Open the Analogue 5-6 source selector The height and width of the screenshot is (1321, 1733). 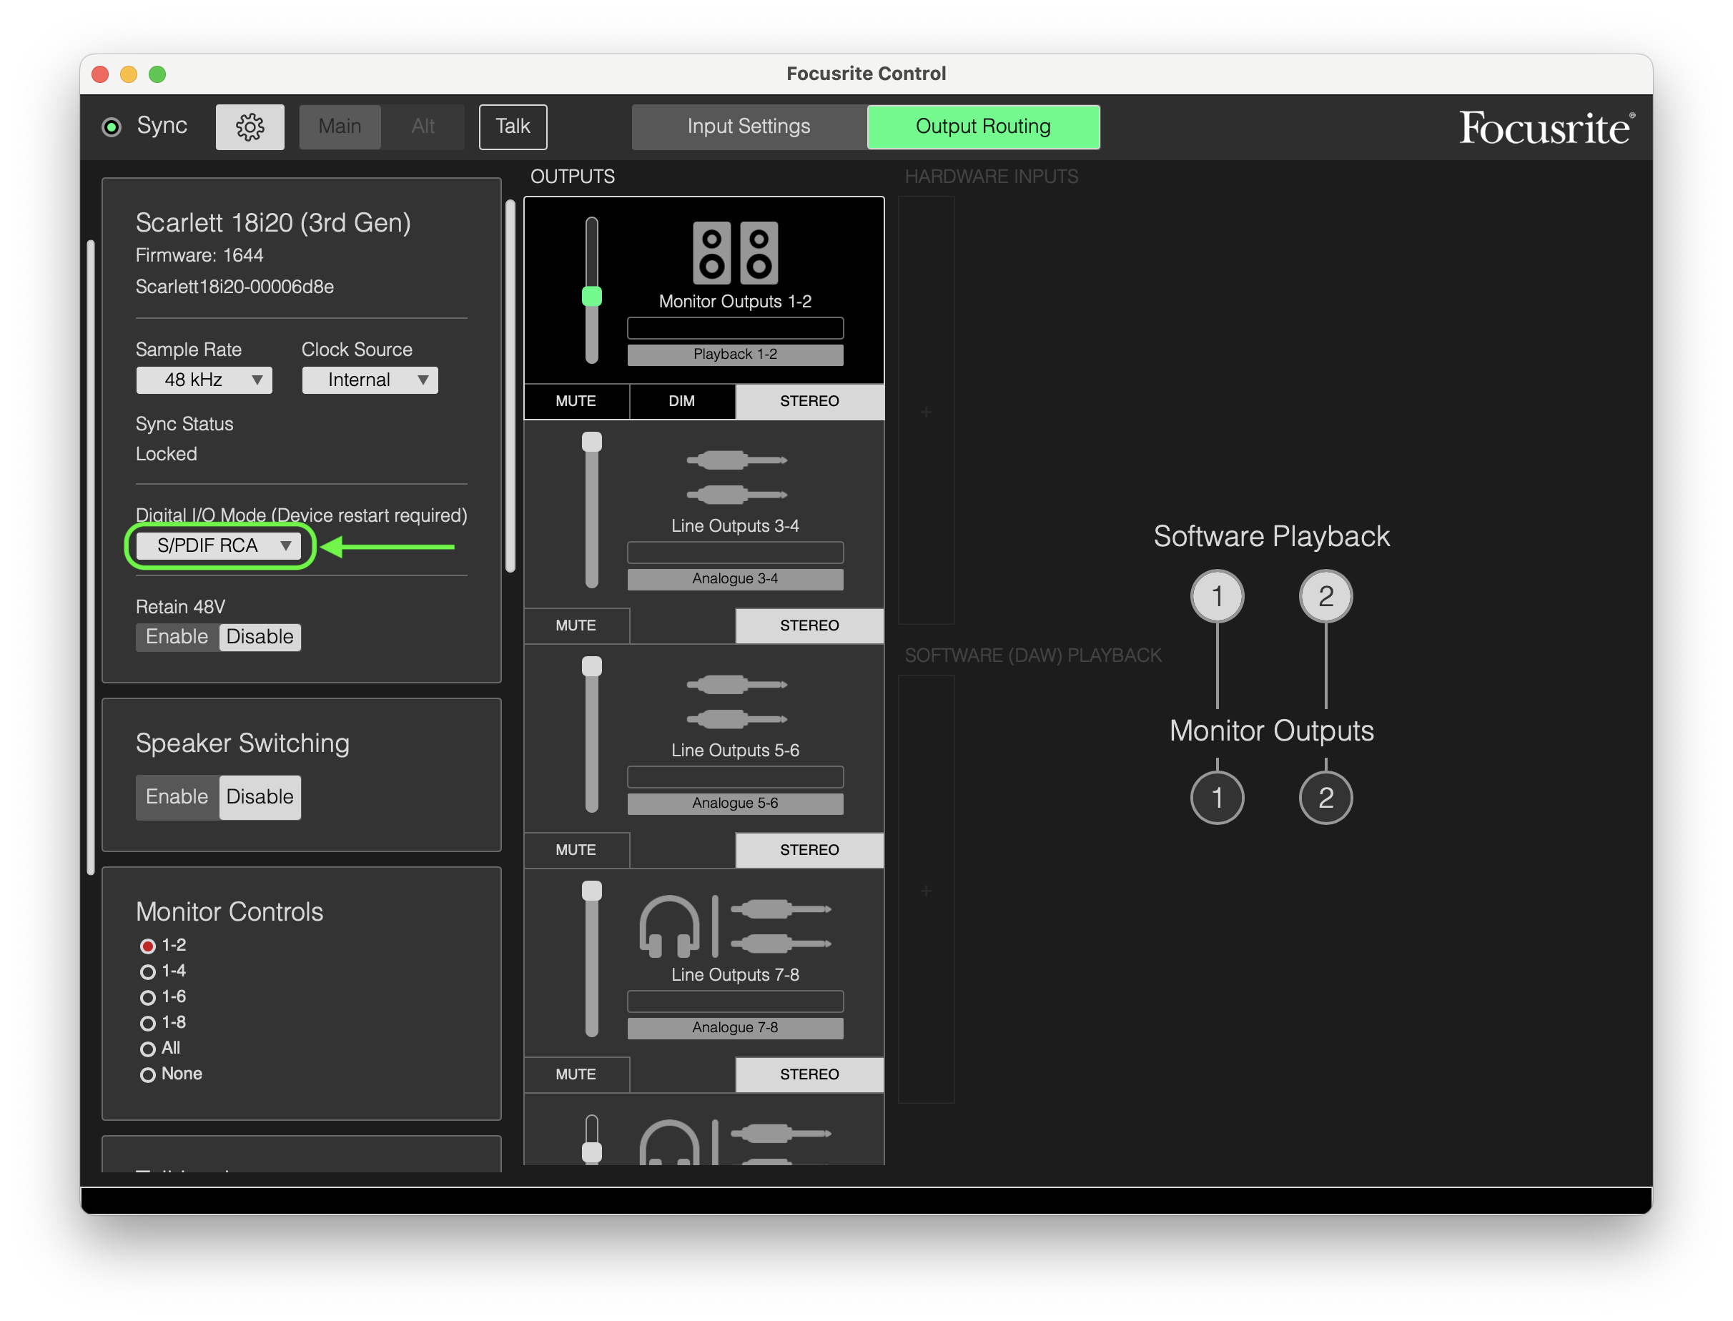tap(735, 803)
